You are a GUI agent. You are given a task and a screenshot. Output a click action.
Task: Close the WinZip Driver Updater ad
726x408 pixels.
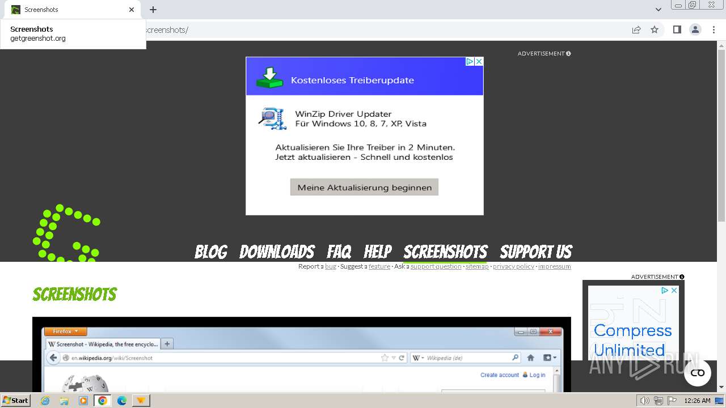(479, 61)
